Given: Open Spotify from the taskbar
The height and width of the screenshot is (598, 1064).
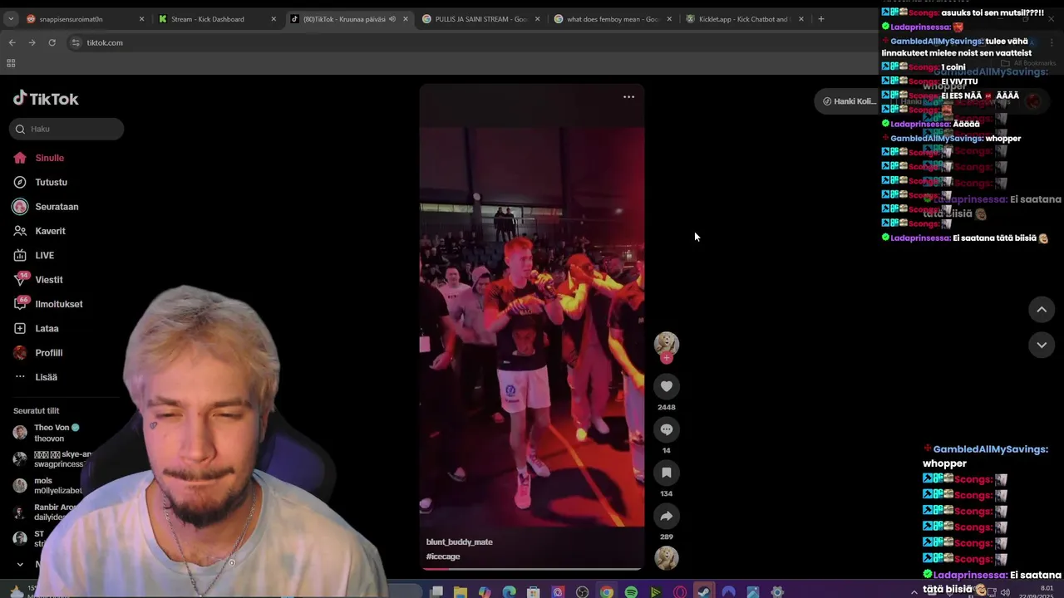Looking at the screenshot, I should 631,592.
